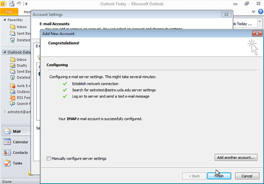Enable Manually configure server settings checkbox

(49, 158)
